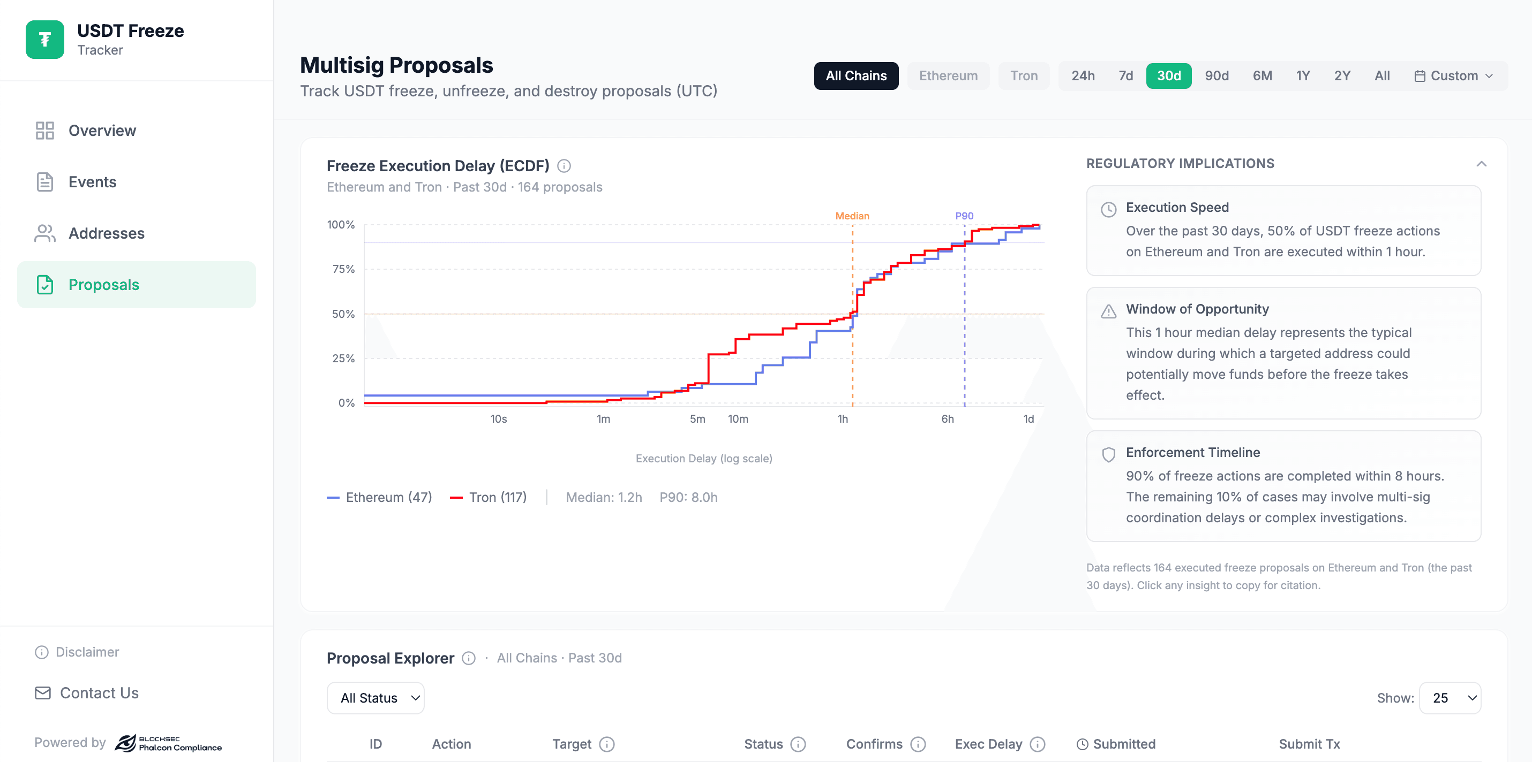
Task: Collapse the Regulatory Implications panel
Action: pyautogui.click(x=1482, y=164)
